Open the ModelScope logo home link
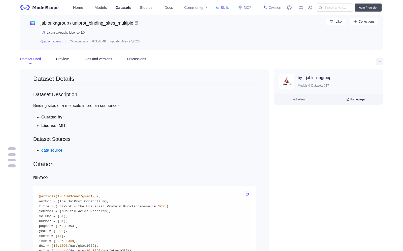403x251 pixels. point(40,8)
